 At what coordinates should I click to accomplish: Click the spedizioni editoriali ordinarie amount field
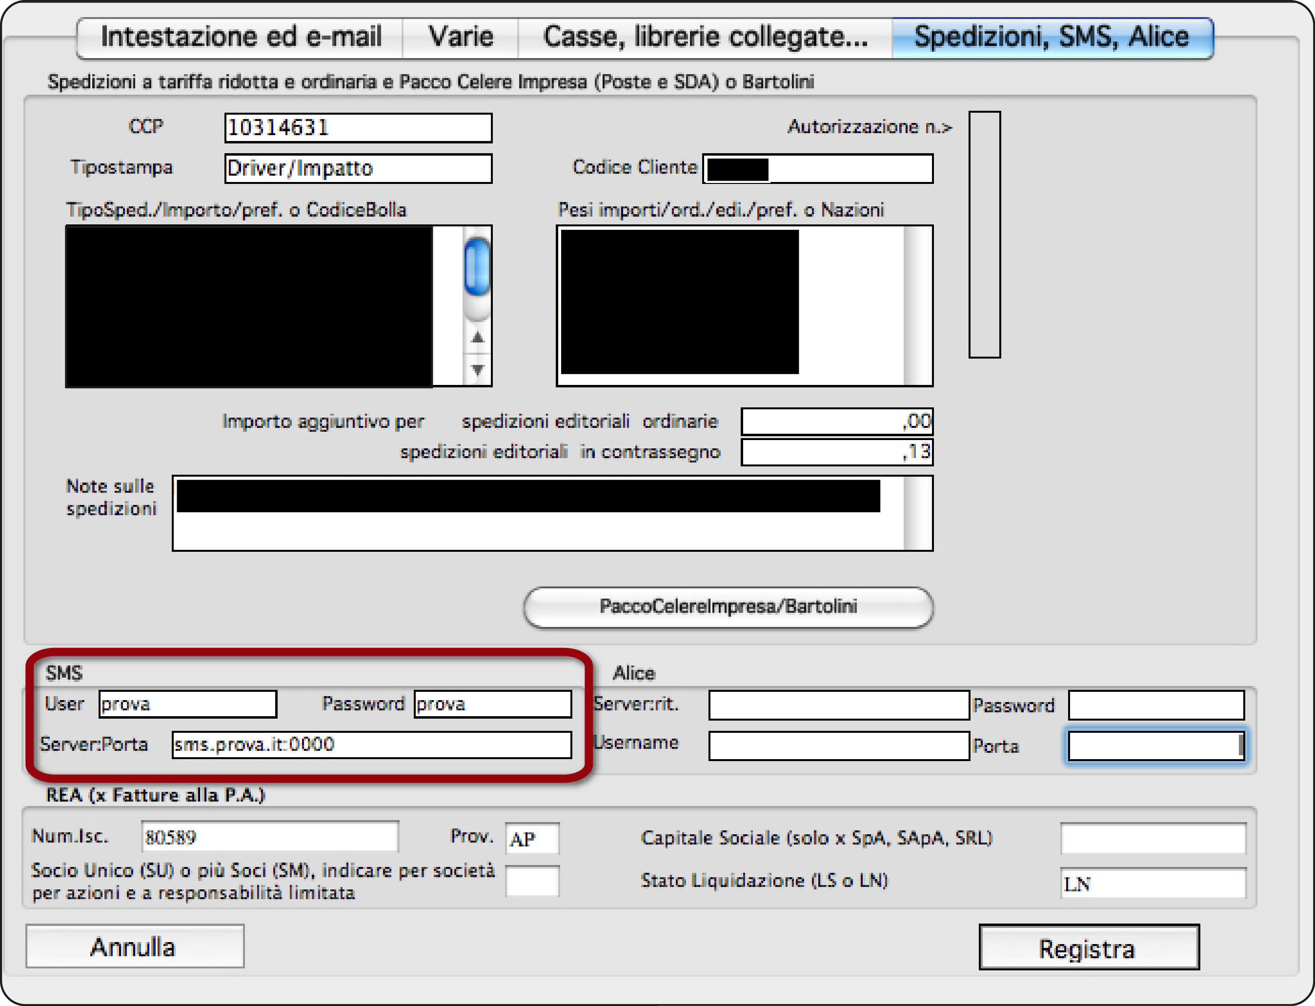(x=836, y=422)
